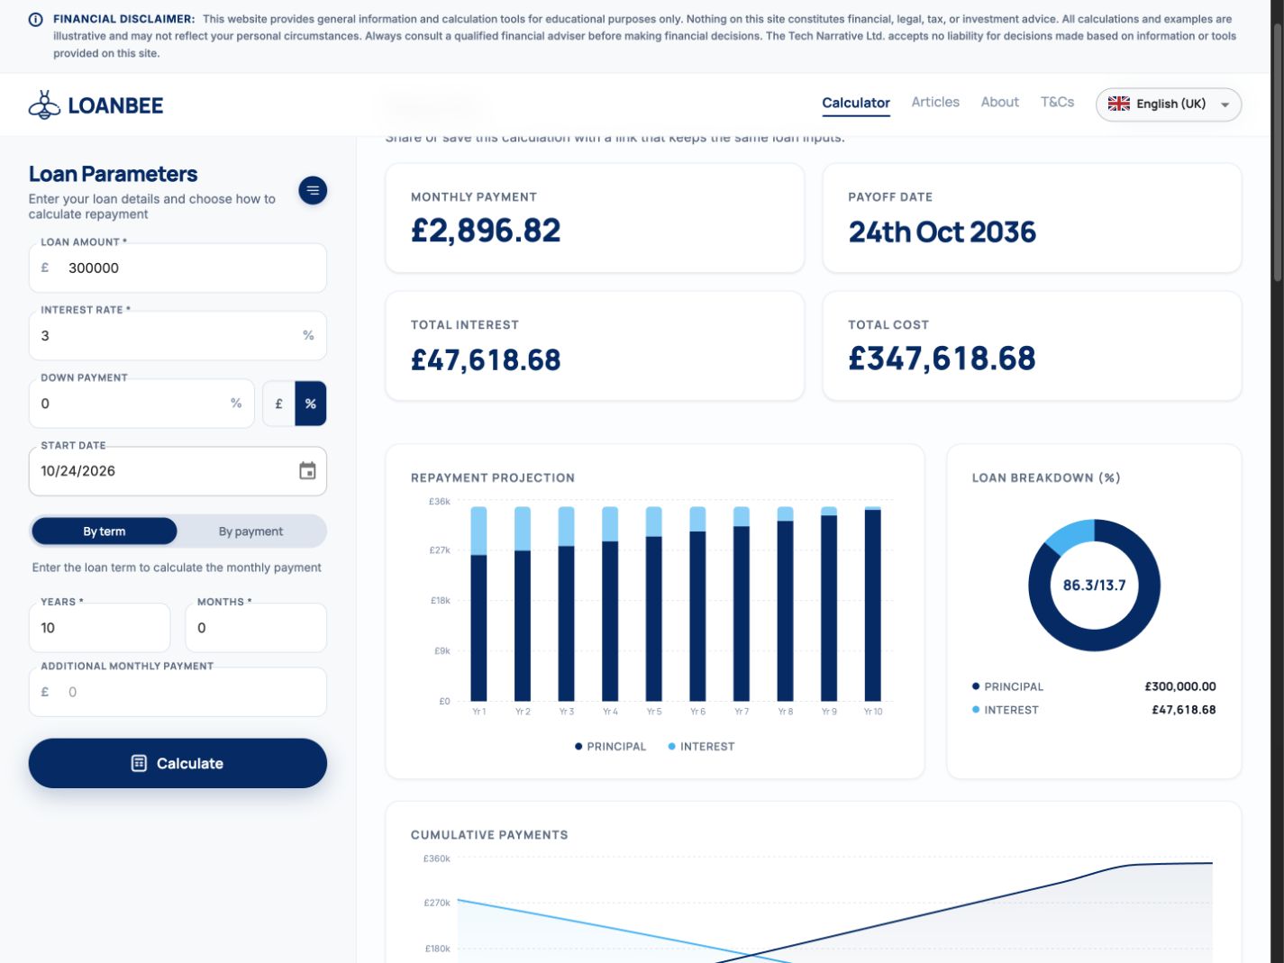Click the Months input field
Viewport: 1284px width, 963px height.
[x=256, y=628]
